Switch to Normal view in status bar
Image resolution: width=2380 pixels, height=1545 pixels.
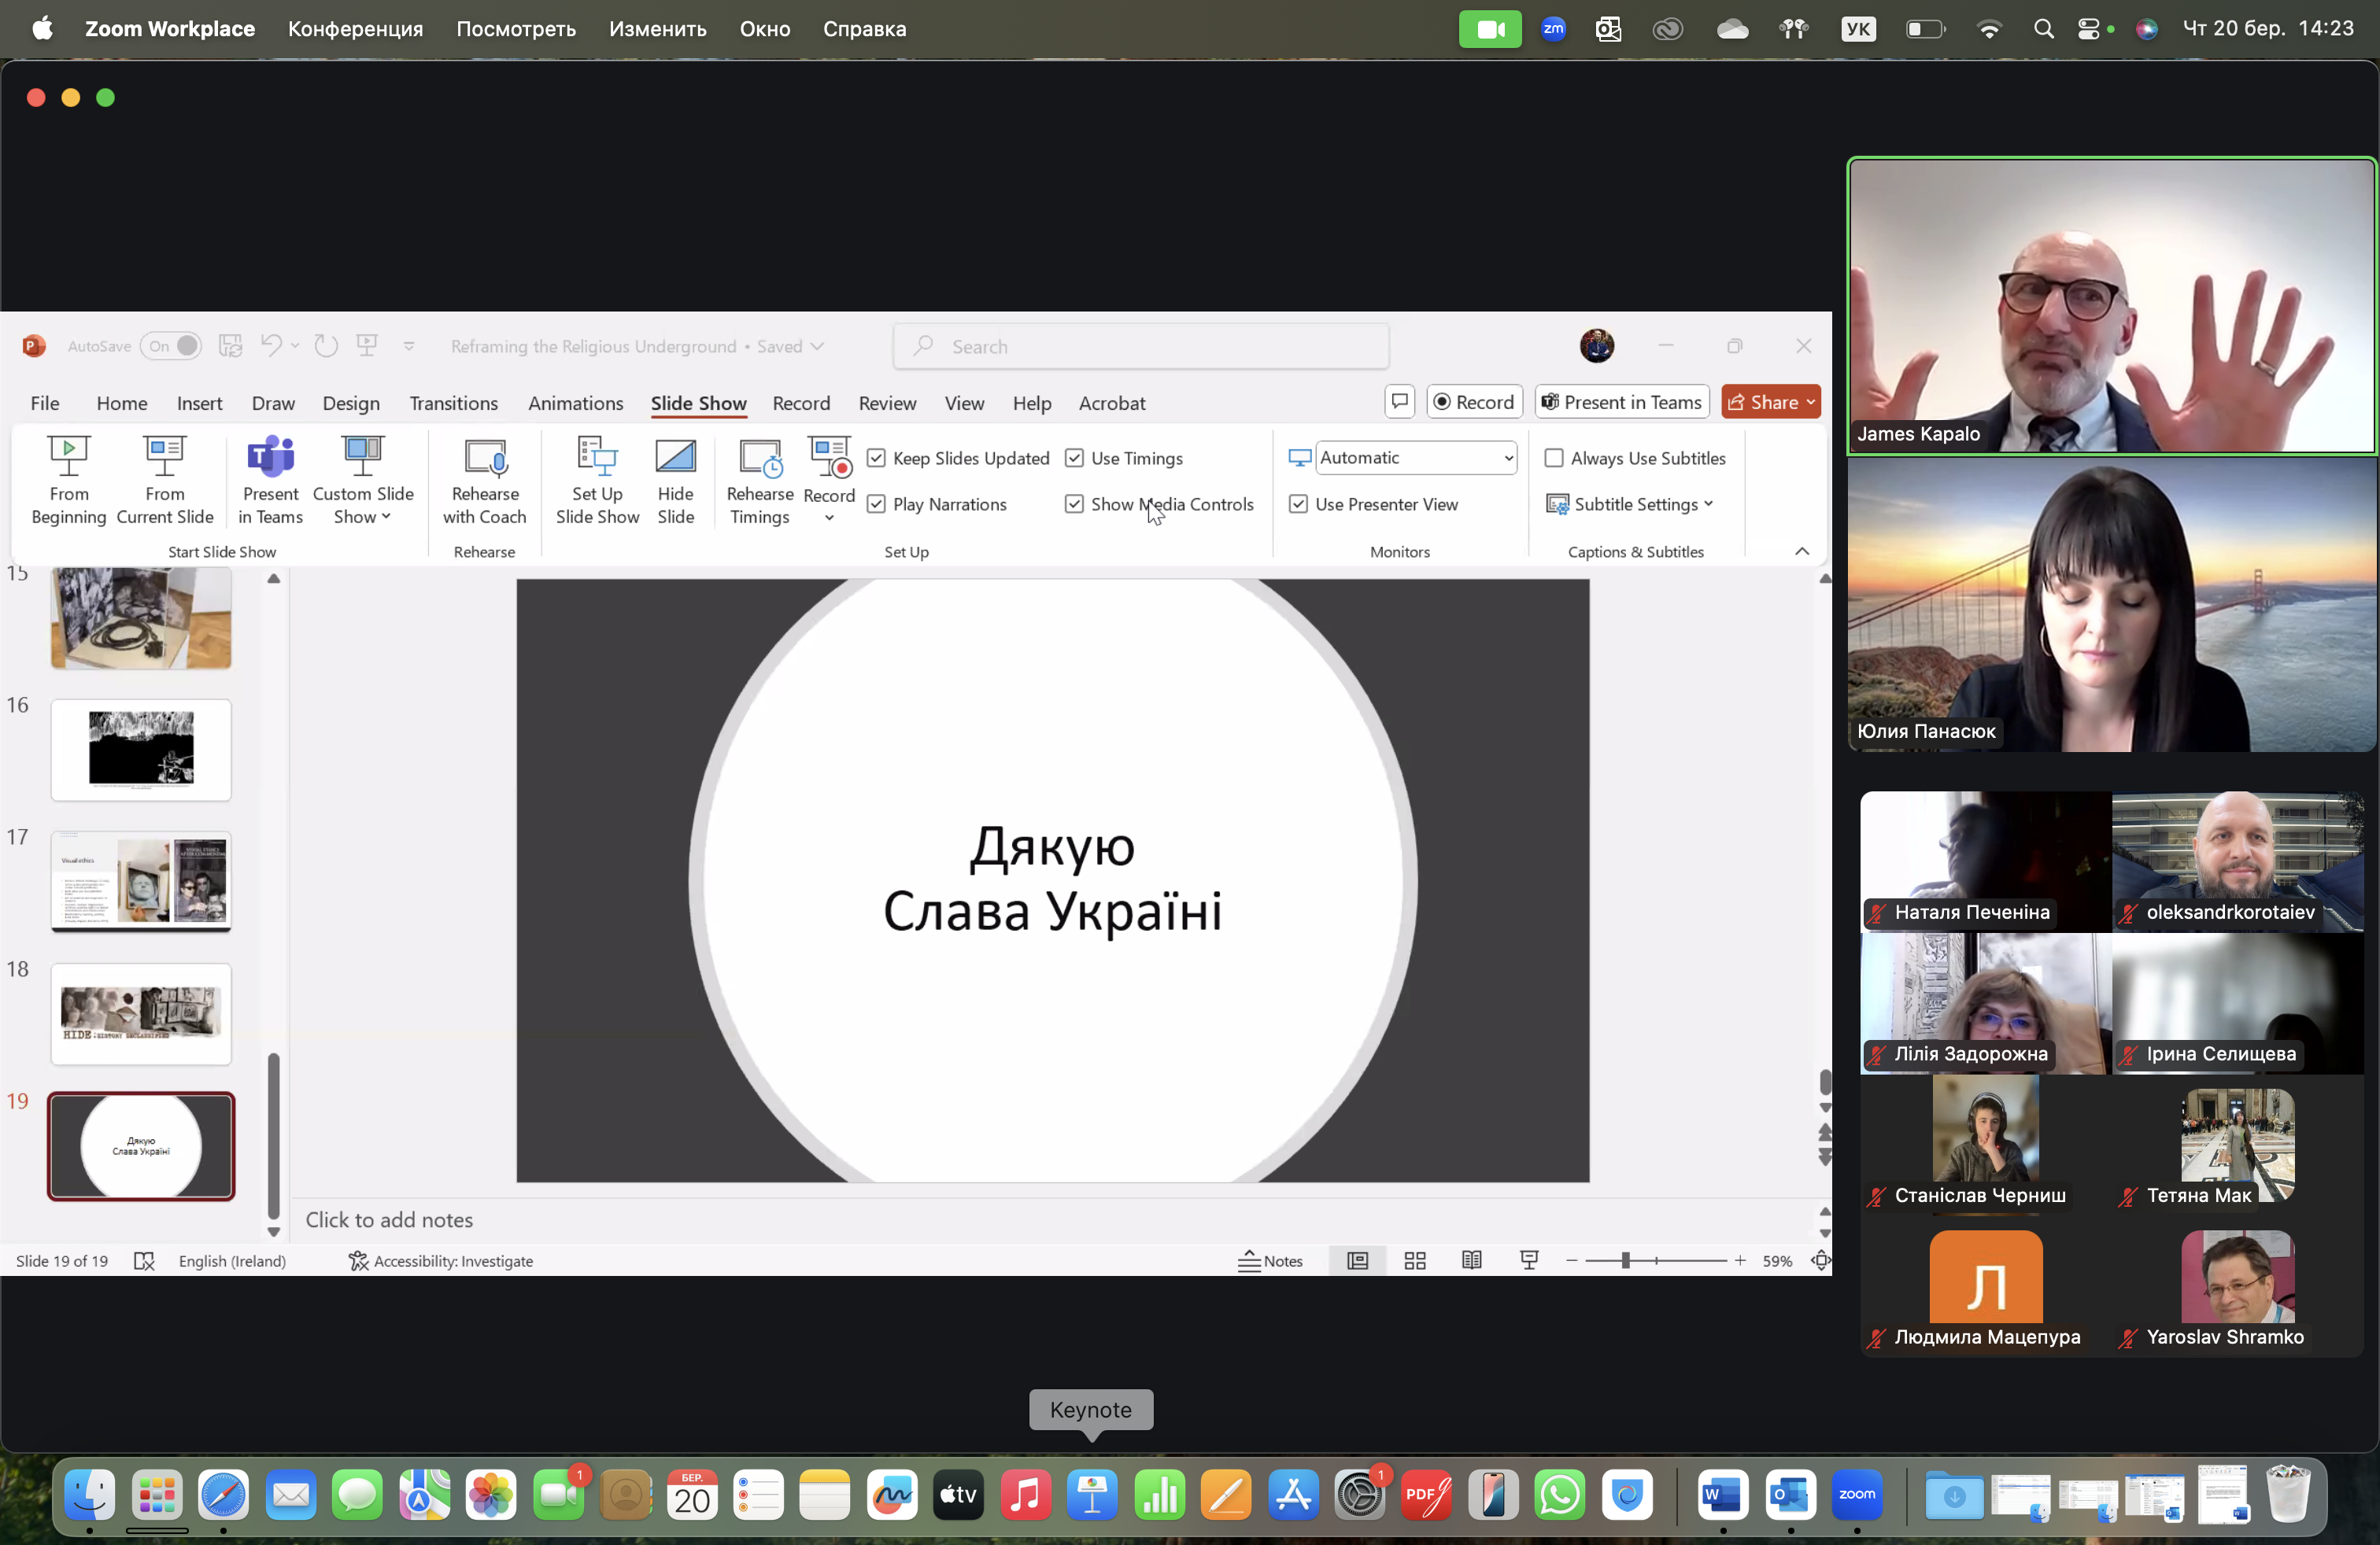1357,1260
